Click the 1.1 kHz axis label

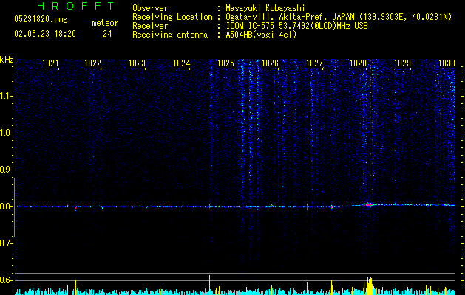click(5, 96)
